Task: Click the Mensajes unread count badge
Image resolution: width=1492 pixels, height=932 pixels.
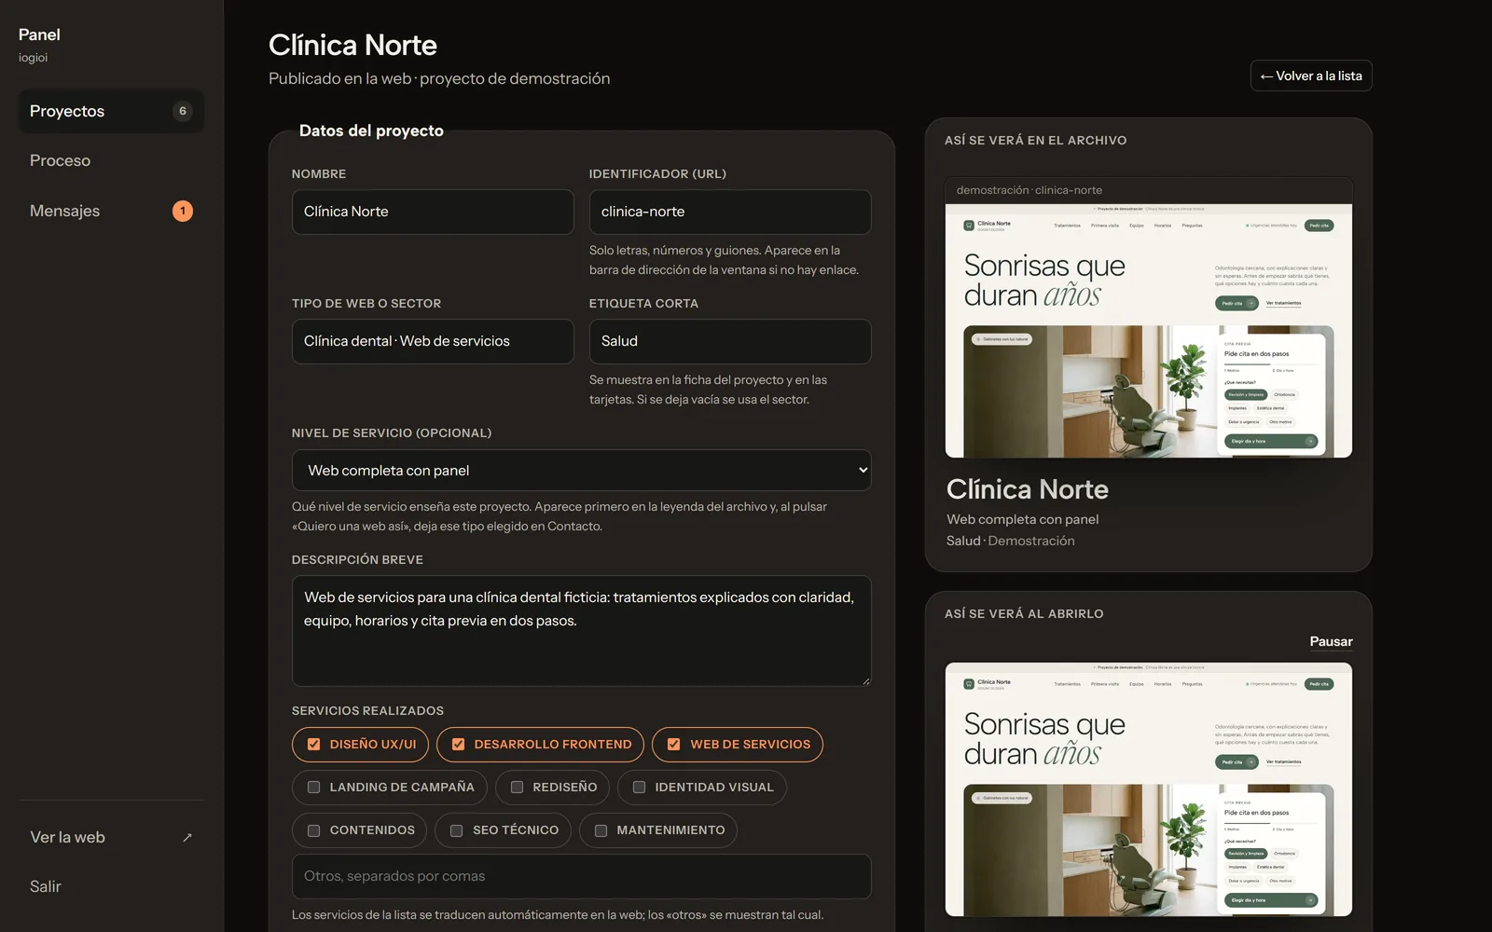Action: 183,211
